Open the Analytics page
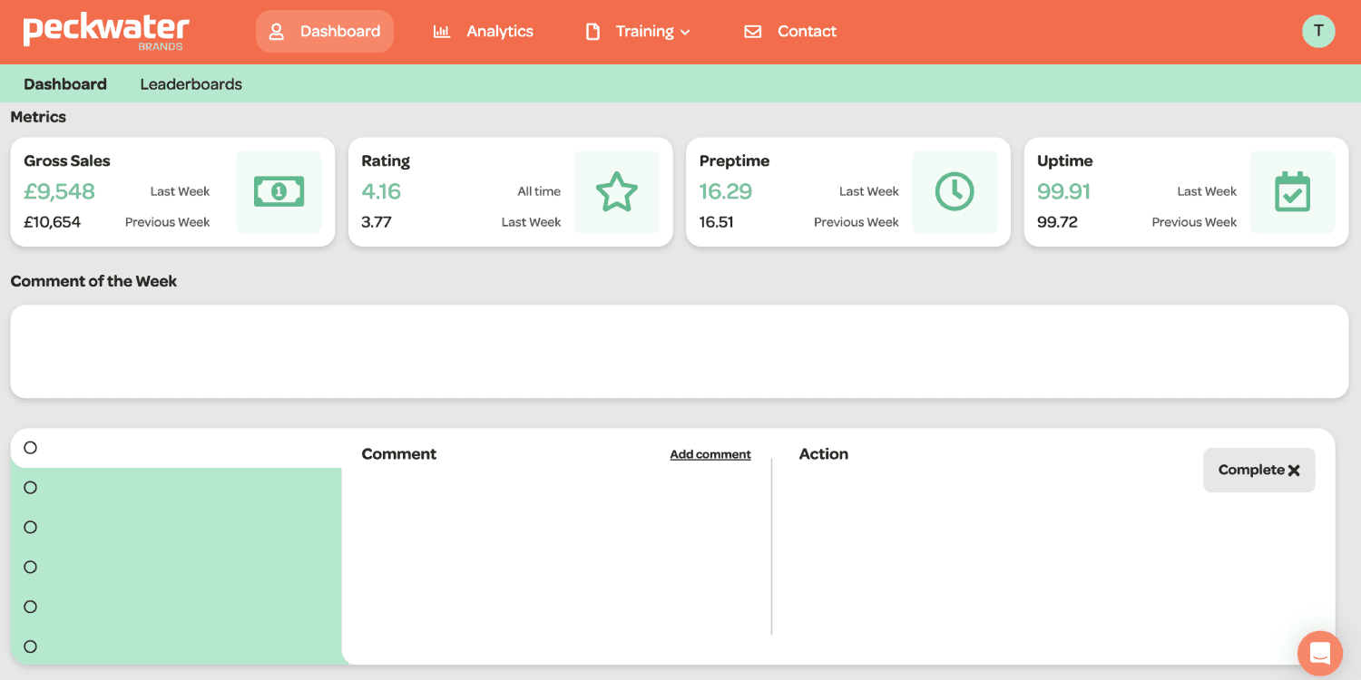This screenshot has height=680, width=1361. coord(499,32)
